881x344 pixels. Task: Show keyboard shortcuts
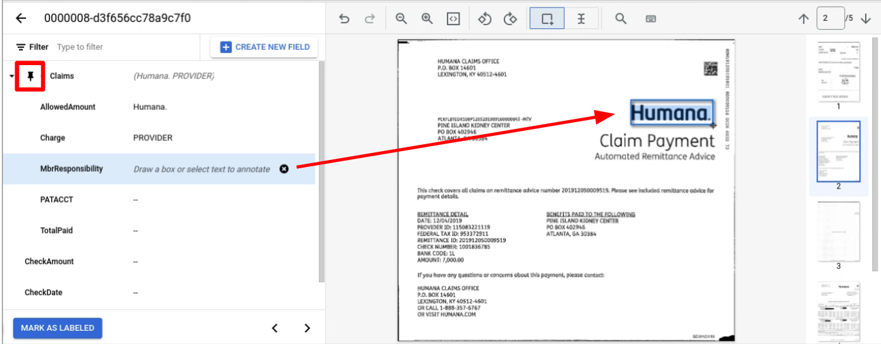[x=651, y=19]
